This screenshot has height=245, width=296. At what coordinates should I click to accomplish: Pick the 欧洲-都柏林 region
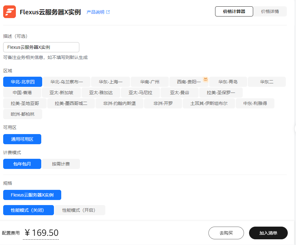[23, 114]
